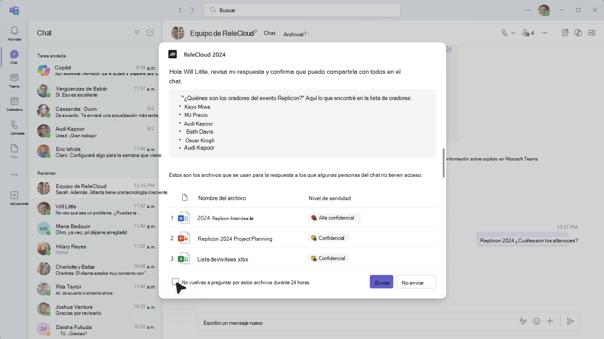Open the Will Little chat
The image size is (604, 339).
point(96,209)
